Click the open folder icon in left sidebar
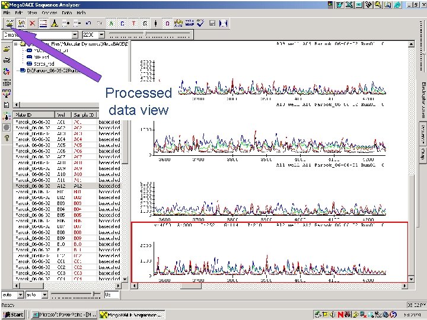This screenshot has height=320, width=427. pyautogui.click(x=7, y=49)
